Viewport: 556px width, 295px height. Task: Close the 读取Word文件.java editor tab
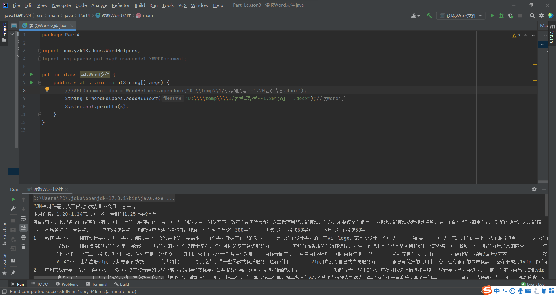pos(72,26)
